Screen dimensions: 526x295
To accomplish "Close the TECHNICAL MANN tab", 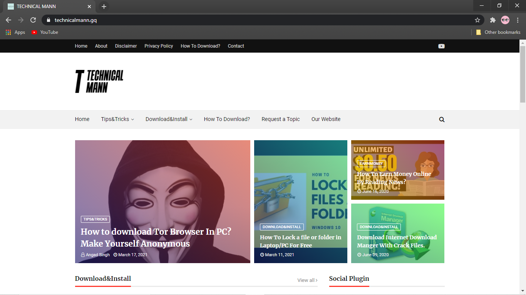I will (x=89, y=7).
